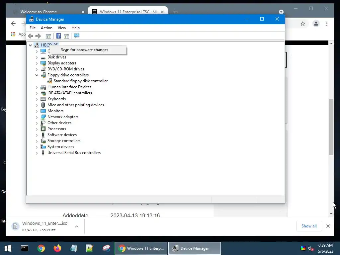Launch Command Prompt from the taskbar
Image resolution: width=340 pixels, height=255 pixels.
coord(25,248)
